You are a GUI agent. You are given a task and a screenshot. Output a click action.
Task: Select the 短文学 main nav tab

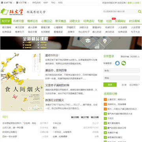6,21
